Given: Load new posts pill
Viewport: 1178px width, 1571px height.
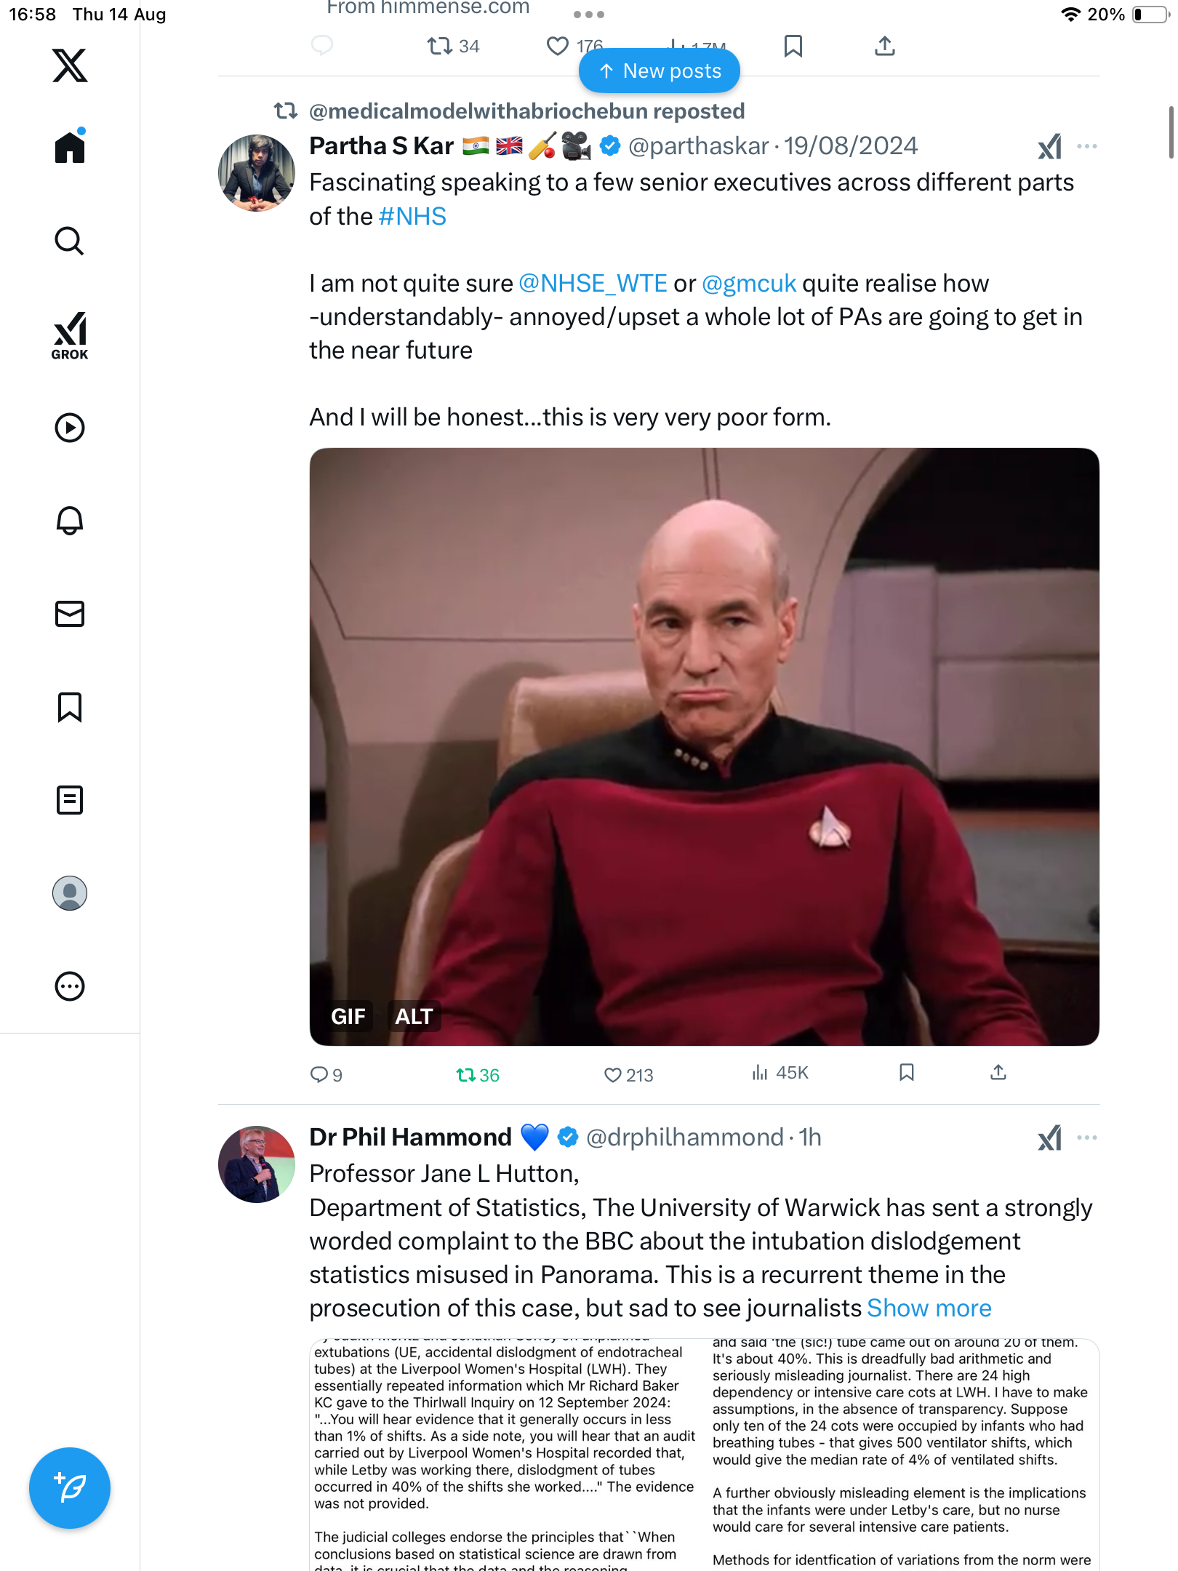Looking at the screenshot, I should coord(660,71).
